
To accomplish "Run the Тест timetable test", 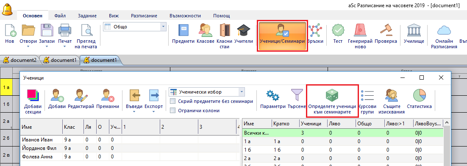I will (x=338, y=33).
